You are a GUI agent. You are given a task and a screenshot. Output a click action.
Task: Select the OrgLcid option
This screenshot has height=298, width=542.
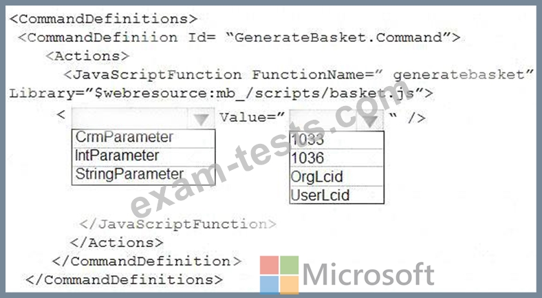317,177
